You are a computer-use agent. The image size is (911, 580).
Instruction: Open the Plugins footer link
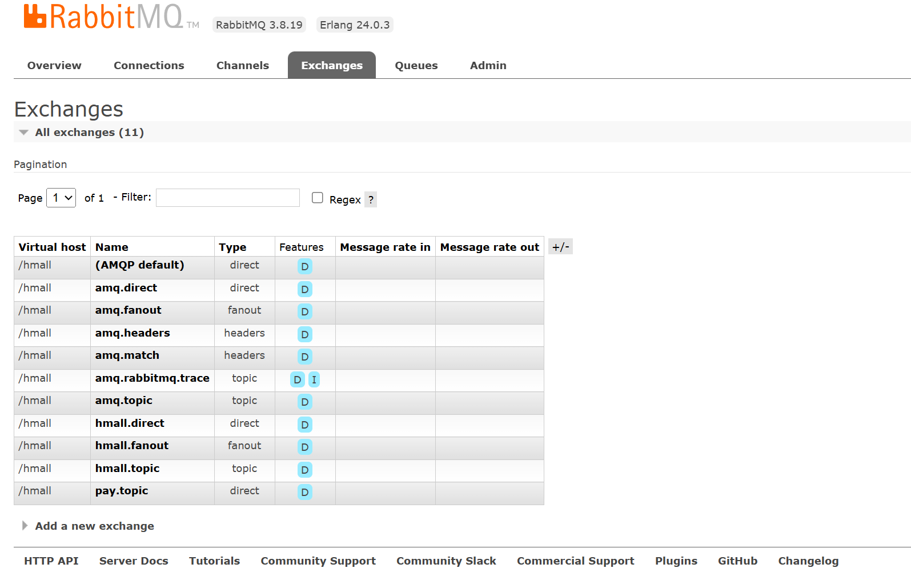(676, 561)
